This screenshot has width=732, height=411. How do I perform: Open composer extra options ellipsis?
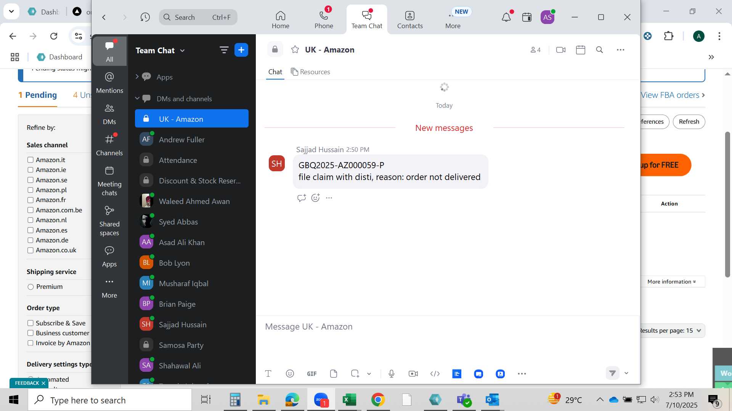point(522,374)
